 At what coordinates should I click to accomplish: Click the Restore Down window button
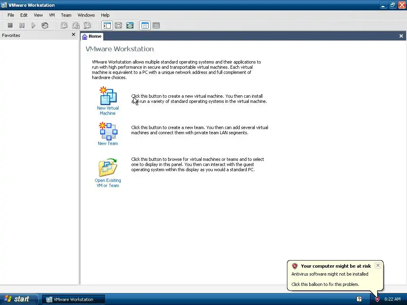point(392,5)
